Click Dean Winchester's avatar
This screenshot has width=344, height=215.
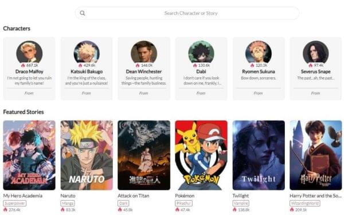[x=144, y=53]
